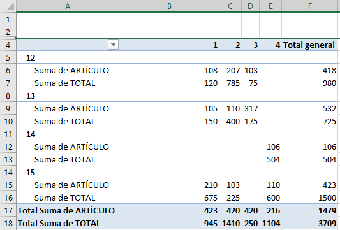Click 'Suma de ARTÍCULO' in row 9
Screen dimensions: 340x230
[71, 108]
